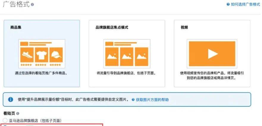Screen dimensions: 262x126
Task: Select the 亚马逊品牌旗舰店（包括子页面） radio option
Action: [5, 120]
